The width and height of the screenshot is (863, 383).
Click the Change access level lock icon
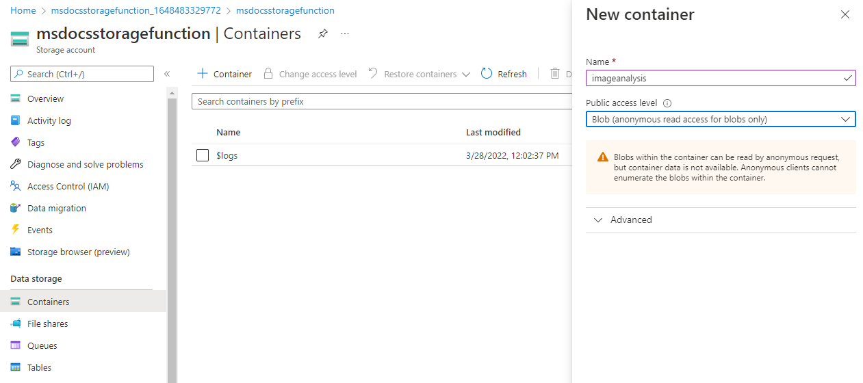(268, 74)
